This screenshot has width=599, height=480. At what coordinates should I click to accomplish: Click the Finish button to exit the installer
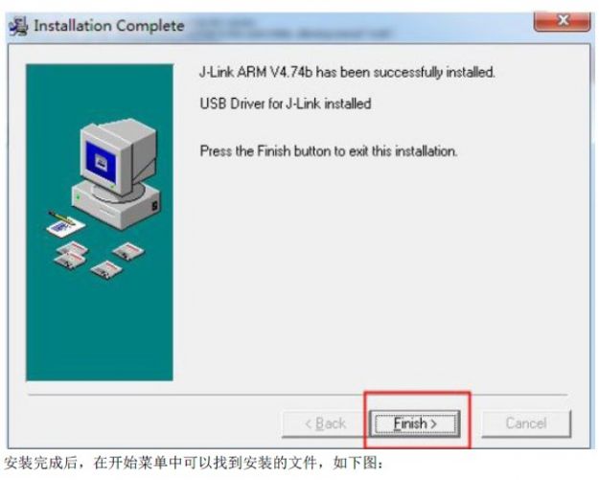click(415, 423)
